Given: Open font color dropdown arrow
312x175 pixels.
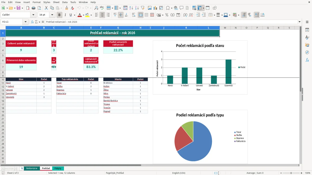Looking at the screenshot, I should pyautogui.click(x=83, y=15).
